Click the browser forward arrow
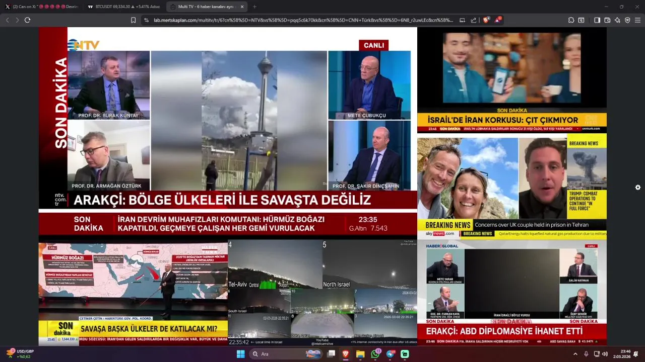645x362 pixels. (x=17, y=20)
